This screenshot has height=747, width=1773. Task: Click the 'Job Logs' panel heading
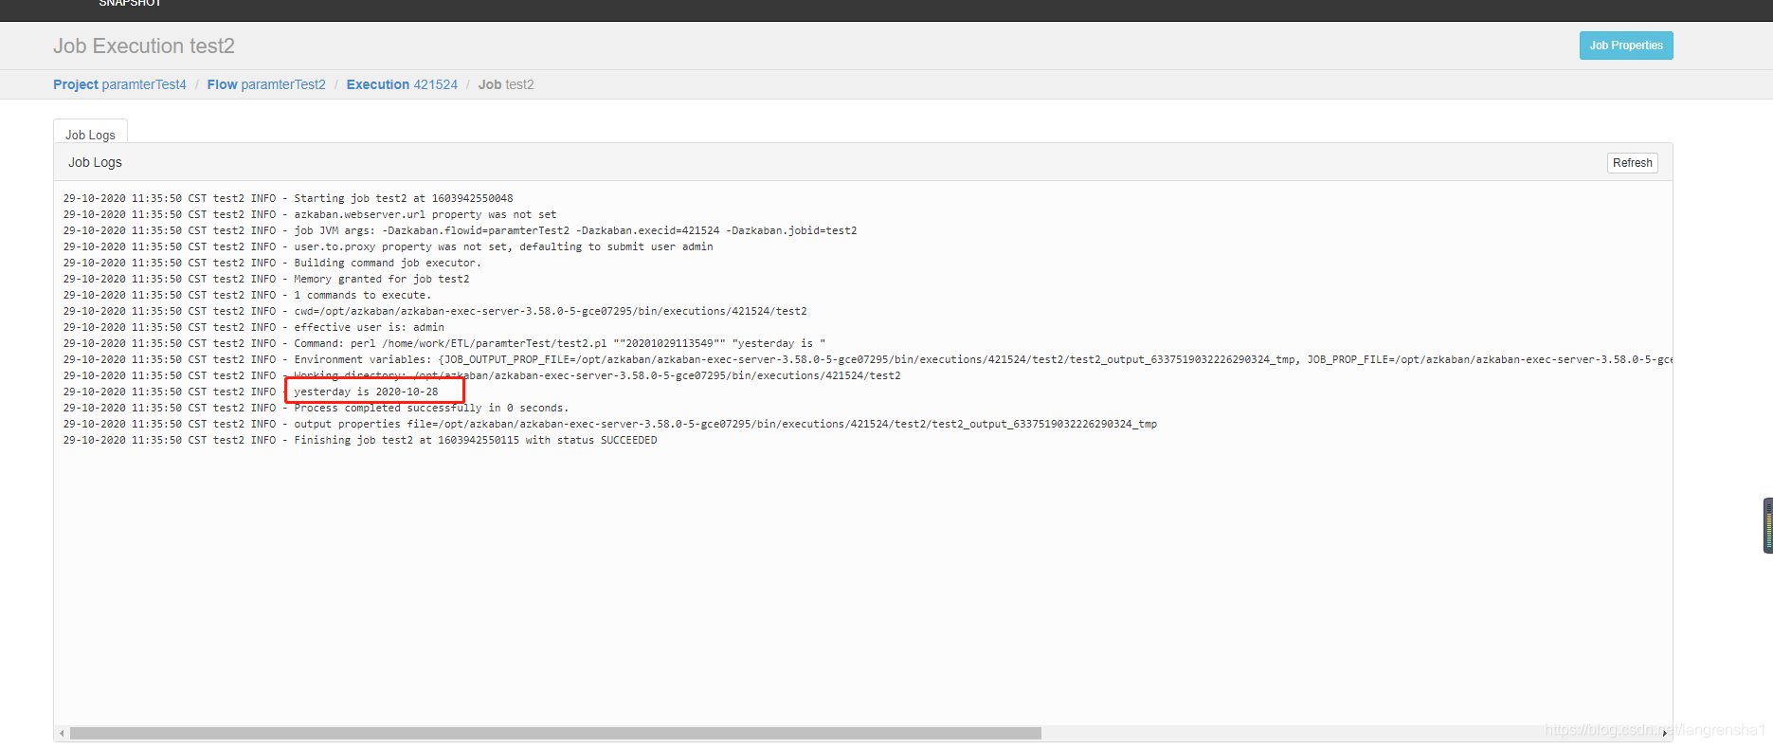pos(95,162)
